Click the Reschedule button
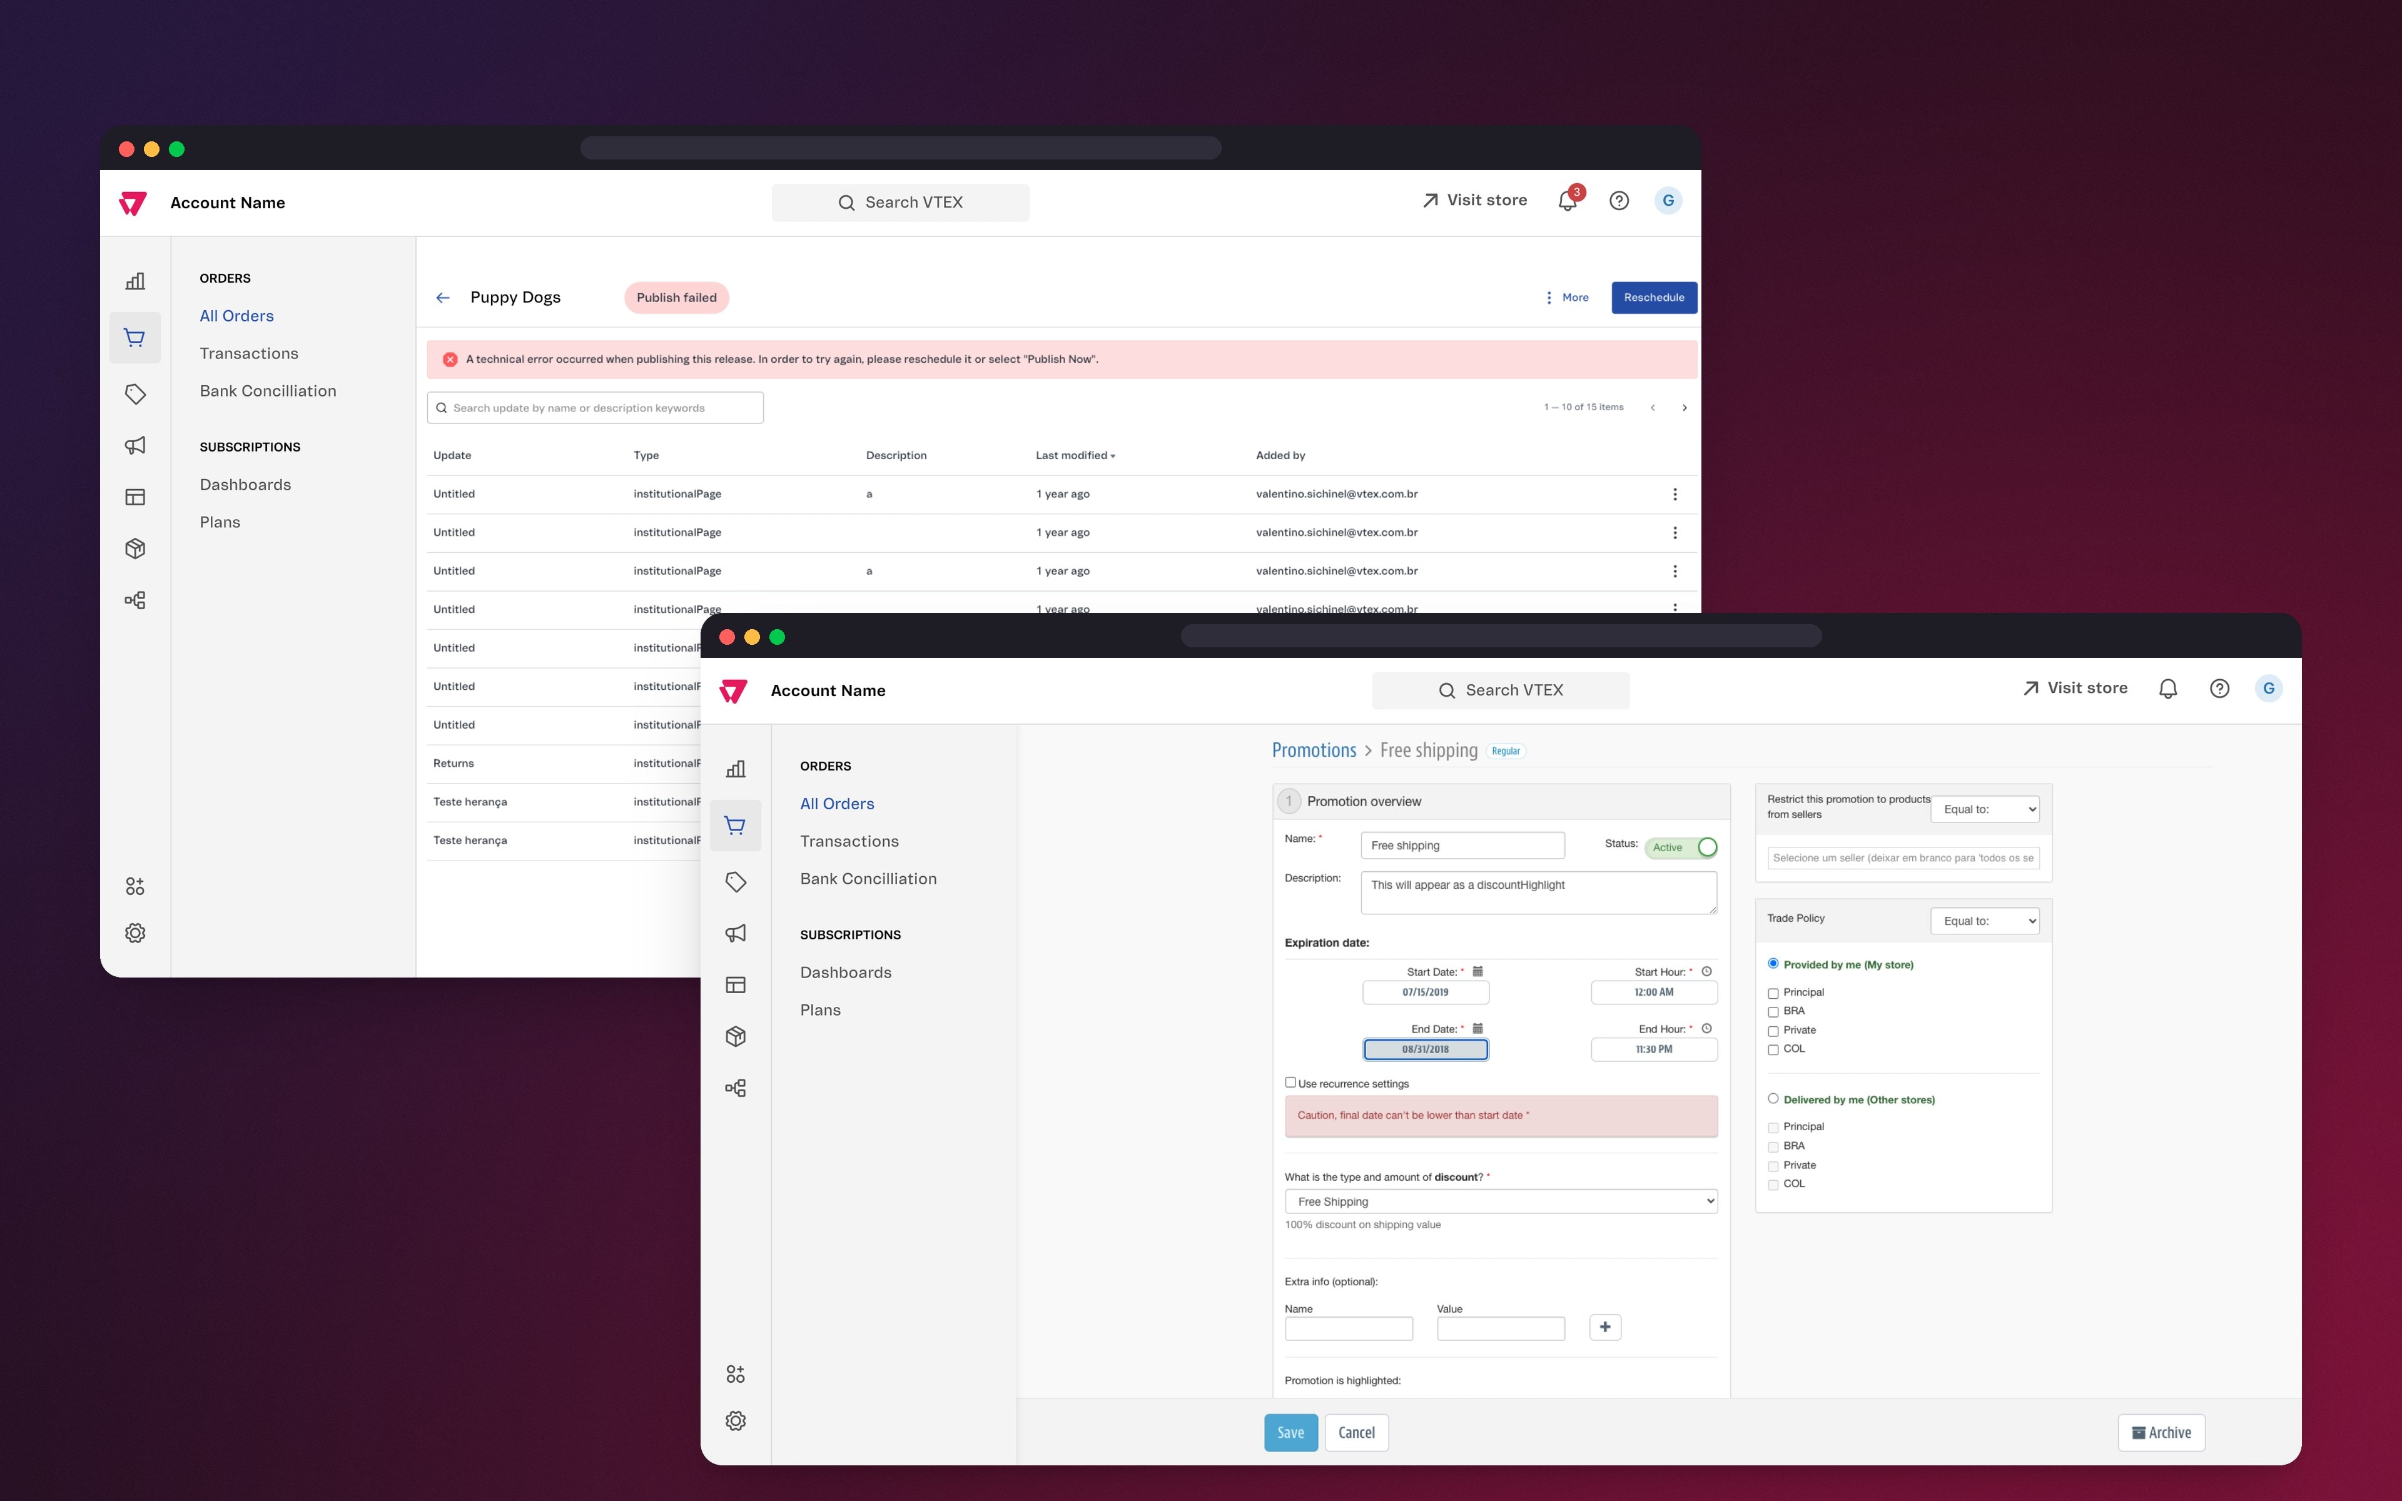 coord(1654,298)
